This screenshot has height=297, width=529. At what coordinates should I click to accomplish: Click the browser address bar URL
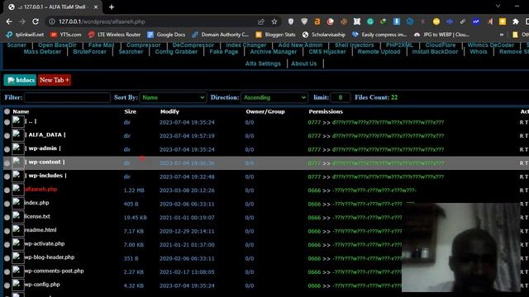(102, 21)
